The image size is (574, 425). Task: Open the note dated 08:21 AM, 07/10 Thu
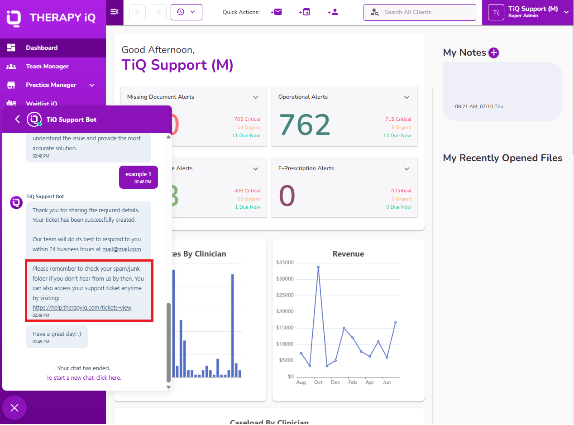tap(502, 91)
